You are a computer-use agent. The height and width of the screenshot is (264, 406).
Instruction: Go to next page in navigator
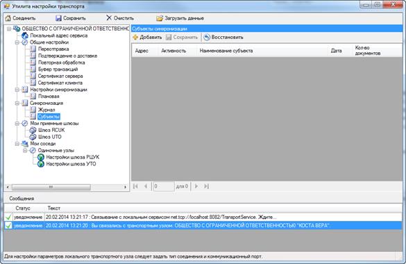(196, 186)
